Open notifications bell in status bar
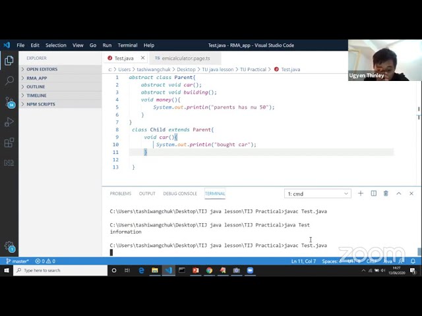The height and width of the screenshot is (316, 422). pos(413,261)
